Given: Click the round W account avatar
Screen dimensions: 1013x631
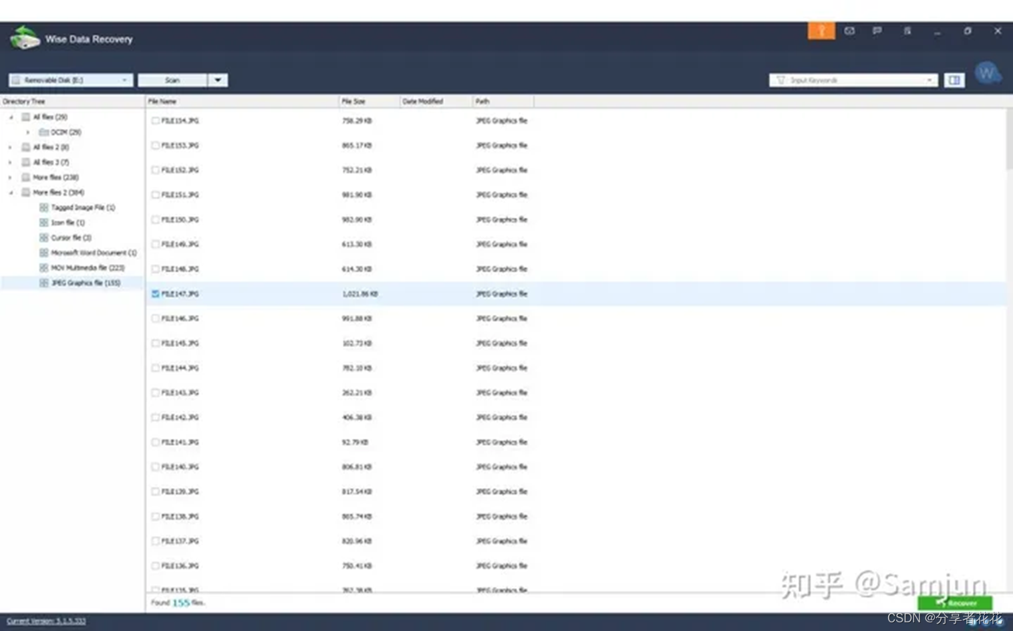Looking at the screenshot, I should (x=987, y=73).
